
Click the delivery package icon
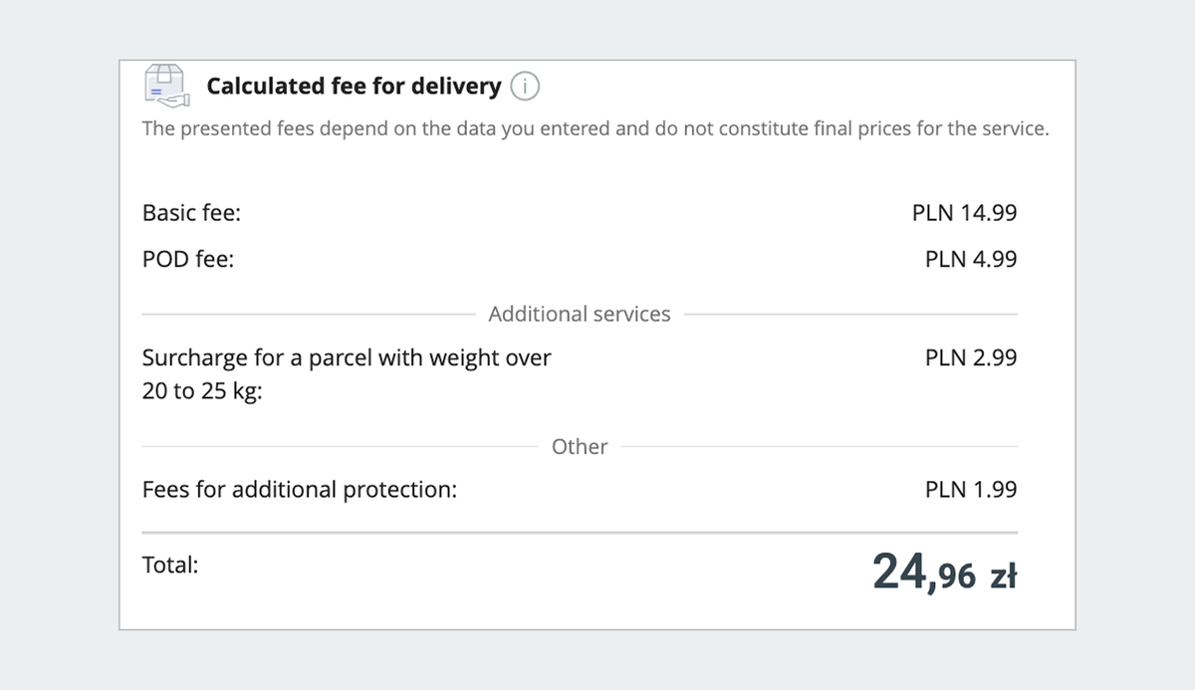pos(165,86)
